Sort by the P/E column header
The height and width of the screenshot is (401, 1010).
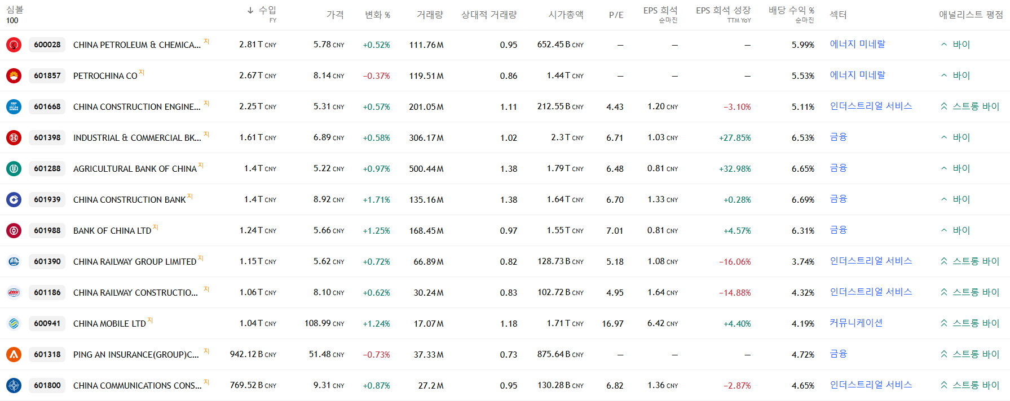coord(616,15)
